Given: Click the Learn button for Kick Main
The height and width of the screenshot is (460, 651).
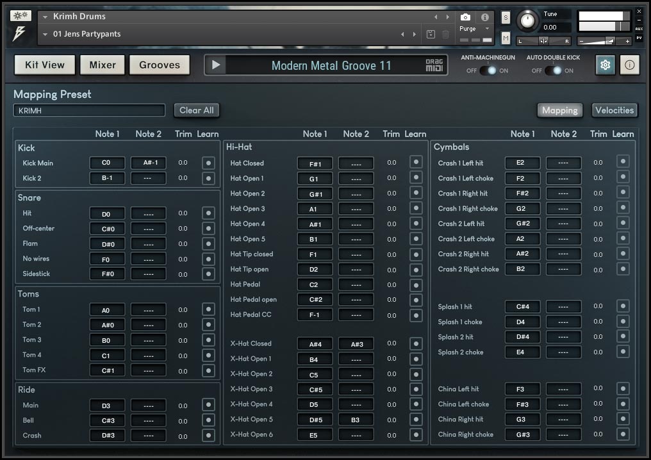Looking at the screenshot, I should [x=208, y=163].
